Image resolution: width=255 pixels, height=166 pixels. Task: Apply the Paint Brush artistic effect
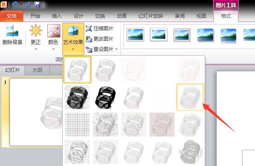click(x=134, y=97)
